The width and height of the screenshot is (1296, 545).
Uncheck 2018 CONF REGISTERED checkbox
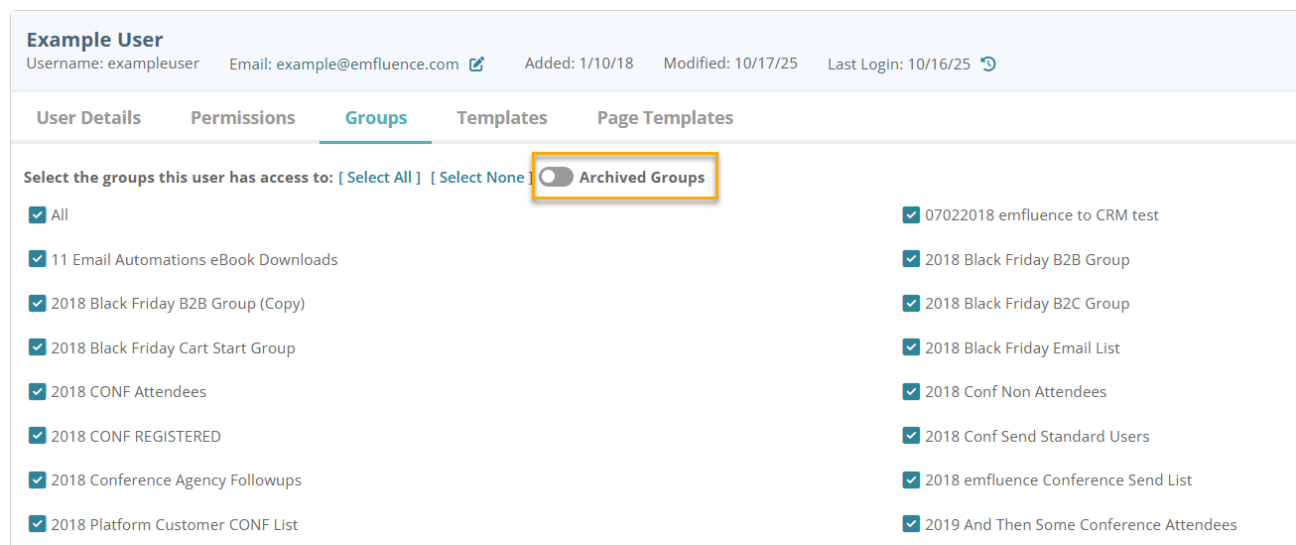click(x=38, y=436)
